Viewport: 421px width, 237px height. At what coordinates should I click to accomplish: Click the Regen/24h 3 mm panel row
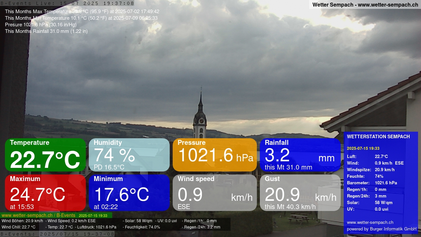367,196
